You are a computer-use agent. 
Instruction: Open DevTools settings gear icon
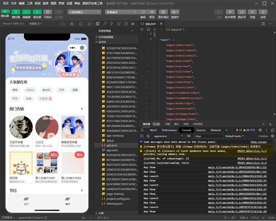coord(260,130)
